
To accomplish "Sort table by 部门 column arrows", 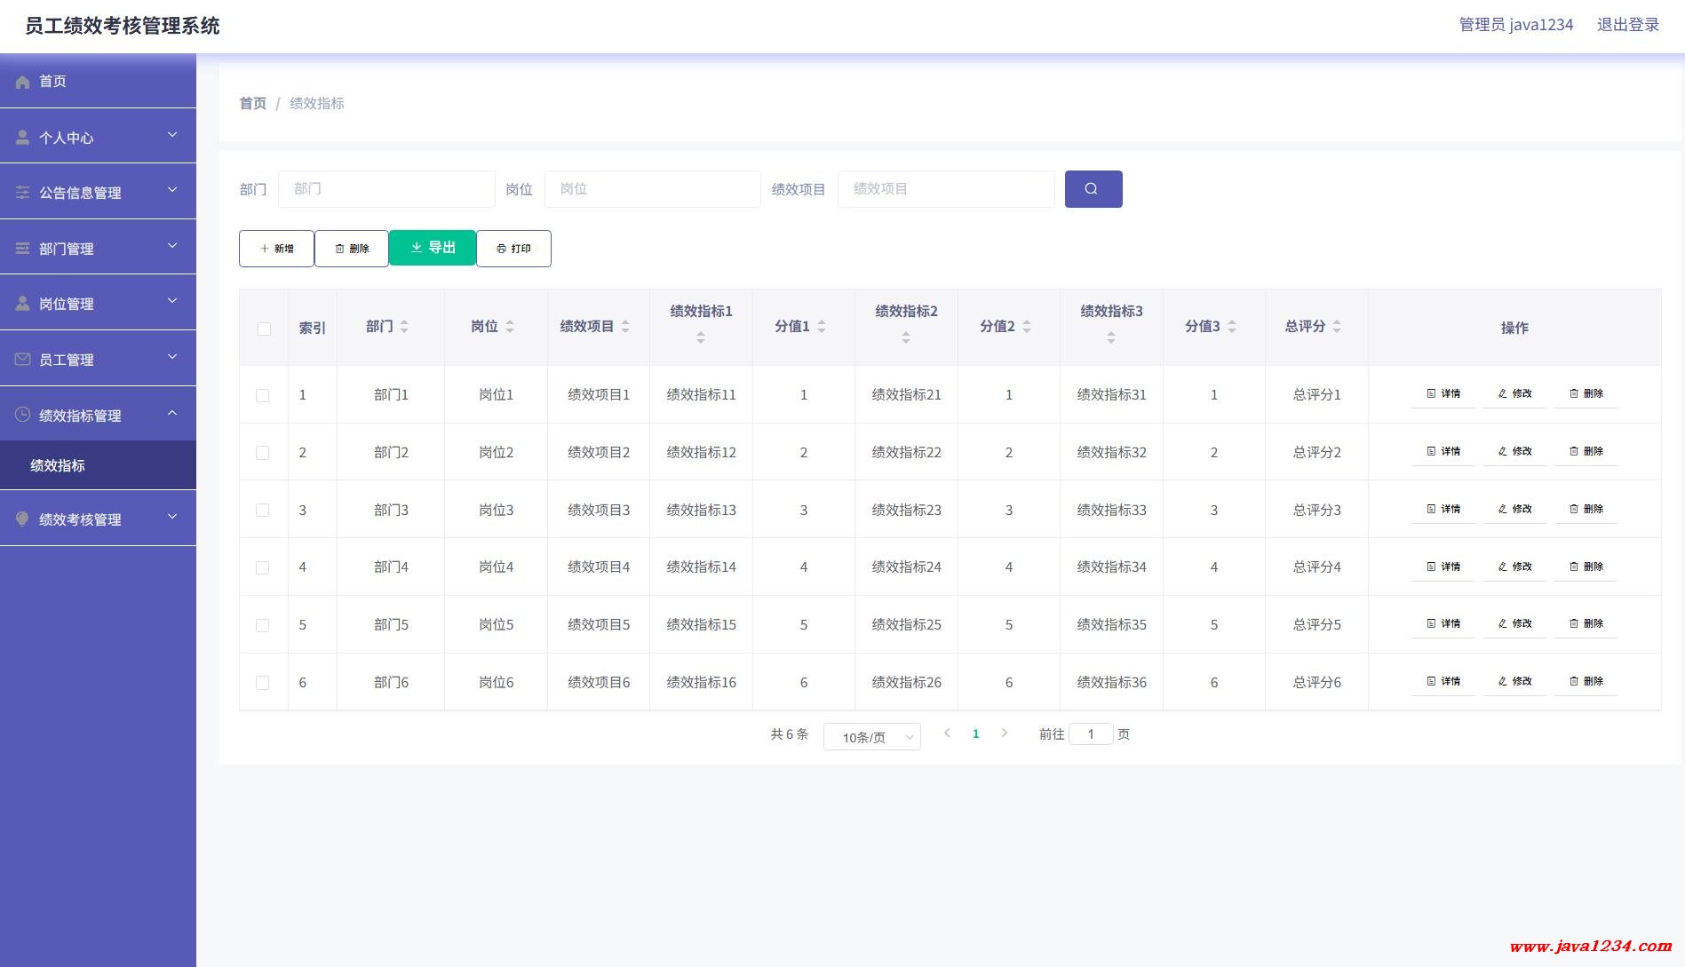I will (404, 327).
